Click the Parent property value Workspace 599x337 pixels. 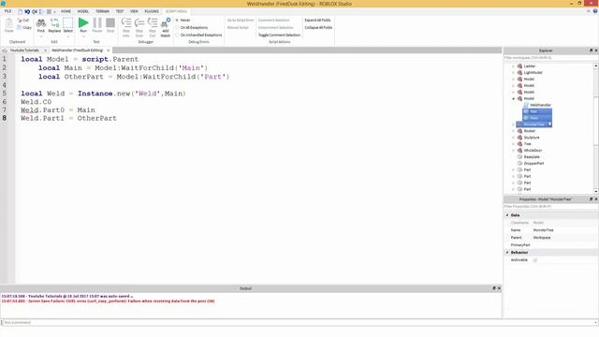(x=542, y=237)
